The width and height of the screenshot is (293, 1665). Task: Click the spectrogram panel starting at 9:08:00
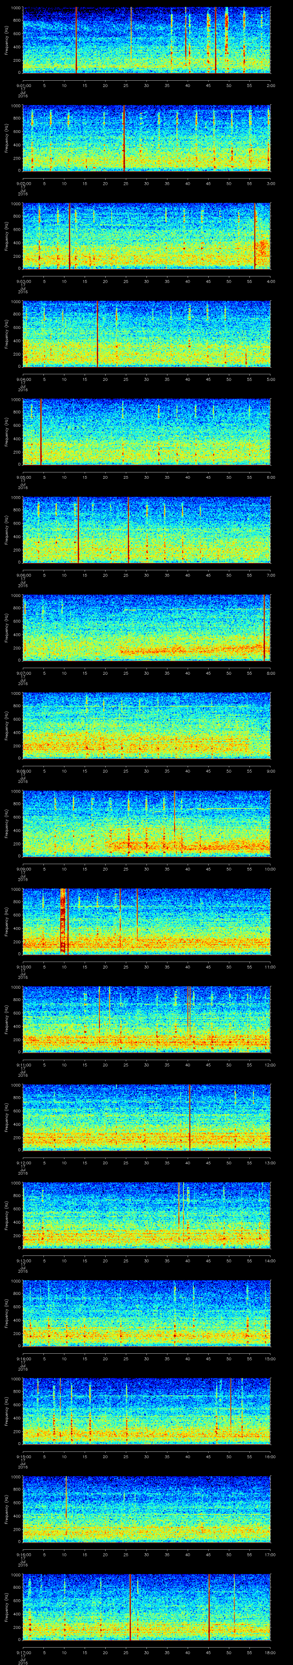tap(147, 726)
